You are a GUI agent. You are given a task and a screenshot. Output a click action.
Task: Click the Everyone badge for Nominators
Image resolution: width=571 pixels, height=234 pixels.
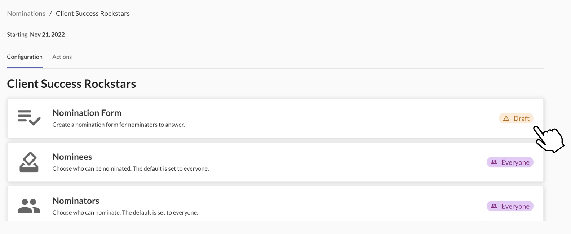tap(510, 206)
